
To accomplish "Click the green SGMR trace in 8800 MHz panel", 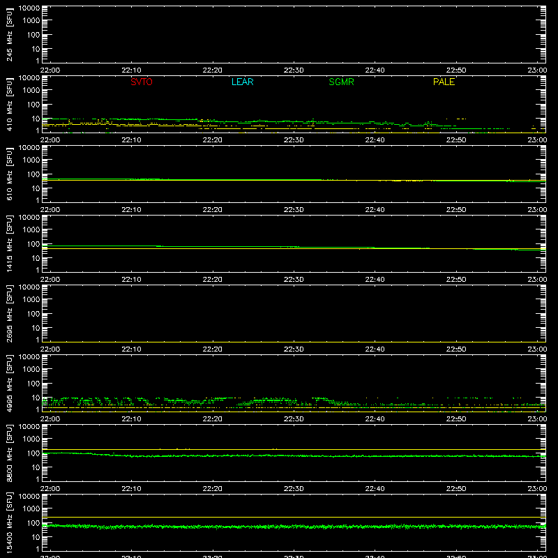I will pos(294,455).
